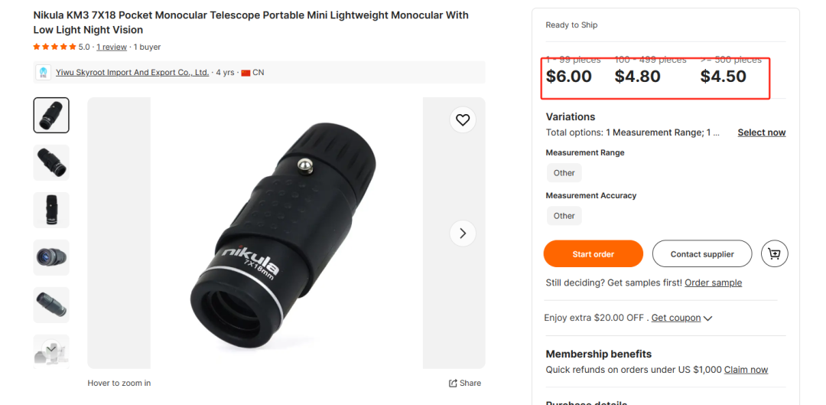Viewport: 826px width, 405px height.
Task: Expand the Get coupon dropdown arrow
Action: [708, 318]
